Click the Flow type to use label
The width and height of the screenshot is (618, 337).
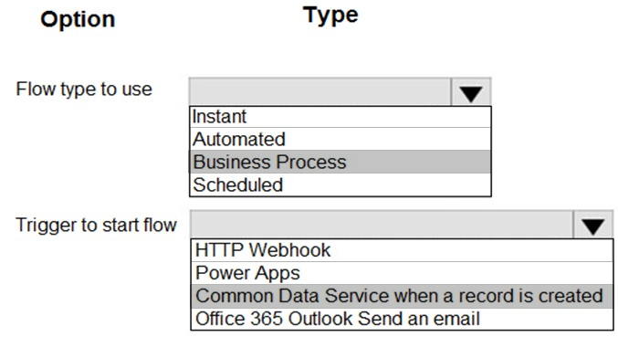point(84,90)
